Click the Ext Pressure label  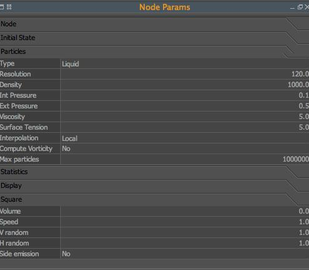coord(19,106)
